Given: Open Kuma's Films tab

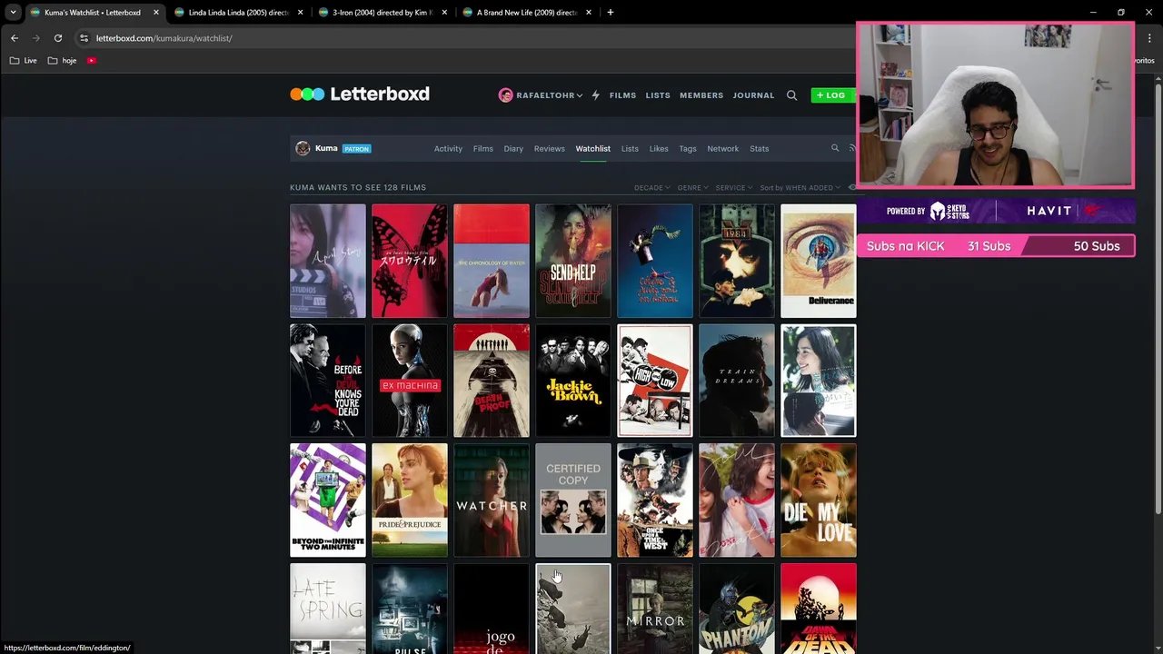Looking at the screenshot, I should (483, 148).
